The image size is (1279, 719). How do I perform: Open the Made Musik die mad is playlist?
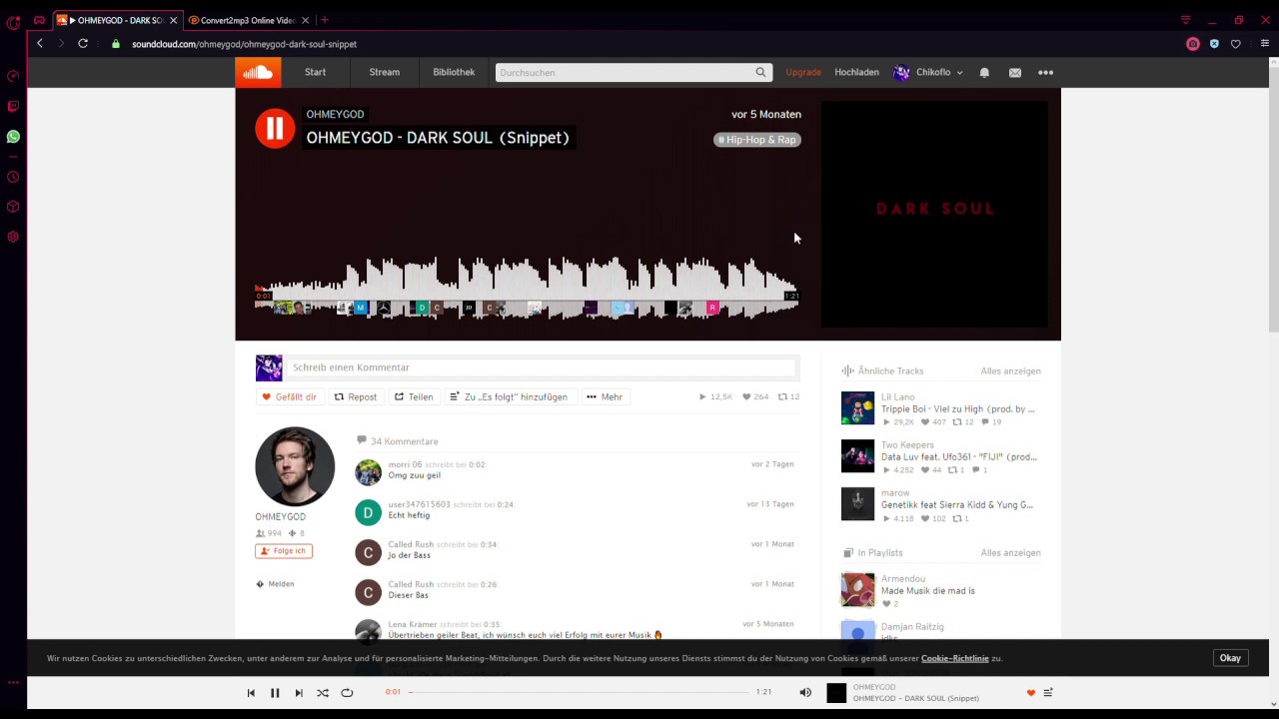coord(928,591)
